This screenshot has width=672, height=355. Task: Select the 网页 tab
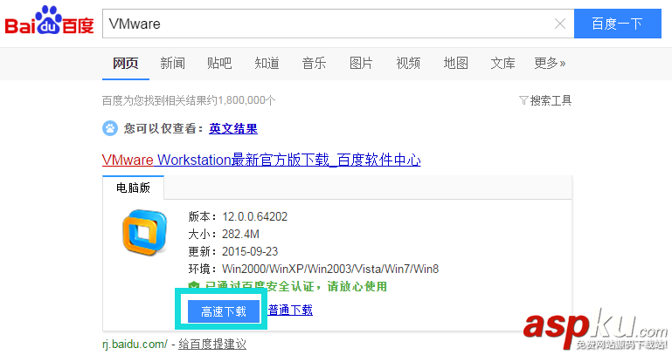point(126,64)
